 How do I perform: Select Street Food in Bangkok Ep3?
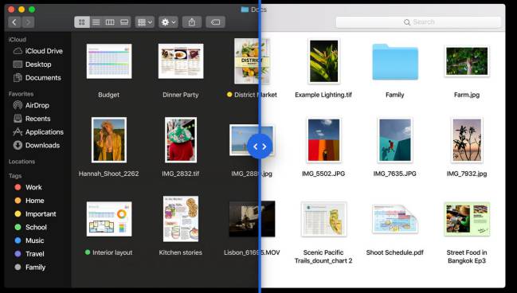pyautogui.click(x=467, y=219)
